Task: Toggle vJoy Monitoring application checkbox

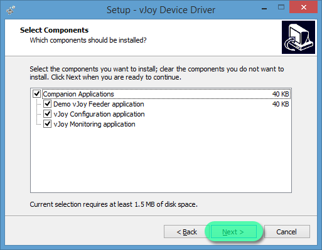Action: 48,124
